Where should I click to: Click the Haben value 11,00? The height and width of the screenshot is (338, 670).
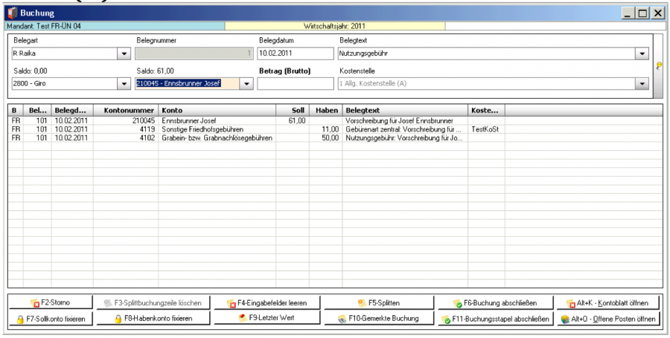330,129
